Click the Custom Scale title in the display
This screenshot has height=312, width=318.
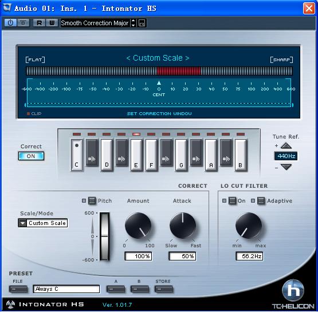coord(158,58)
